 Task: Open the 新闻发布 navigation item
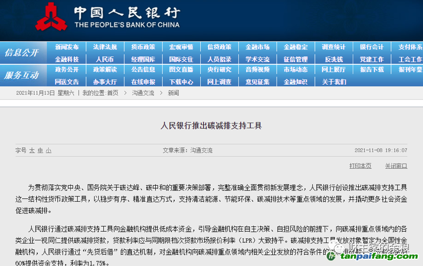(x=67, y=47)
